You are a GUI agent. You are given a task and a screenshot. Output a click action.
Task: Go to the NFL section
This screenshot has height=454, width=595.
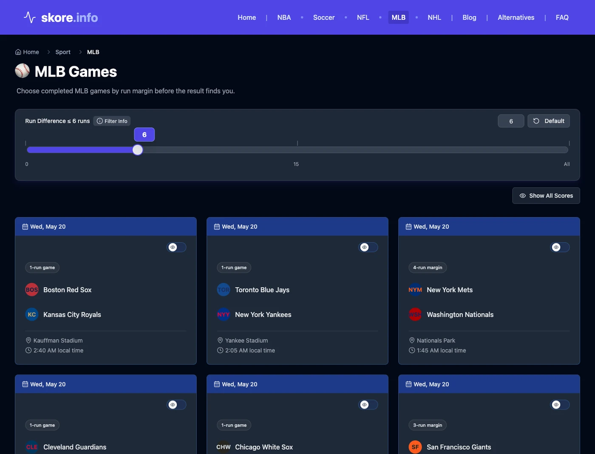[363, 17]
